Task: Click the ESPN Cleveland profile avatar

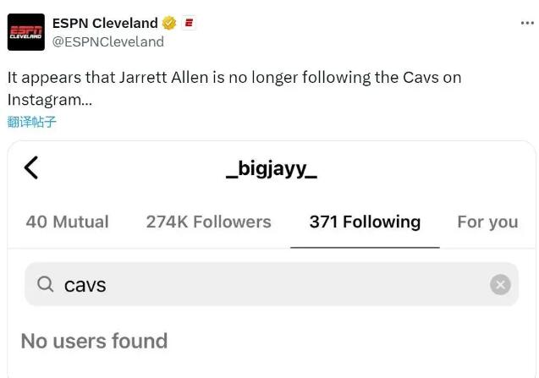Action: click(x=26, y=32)
